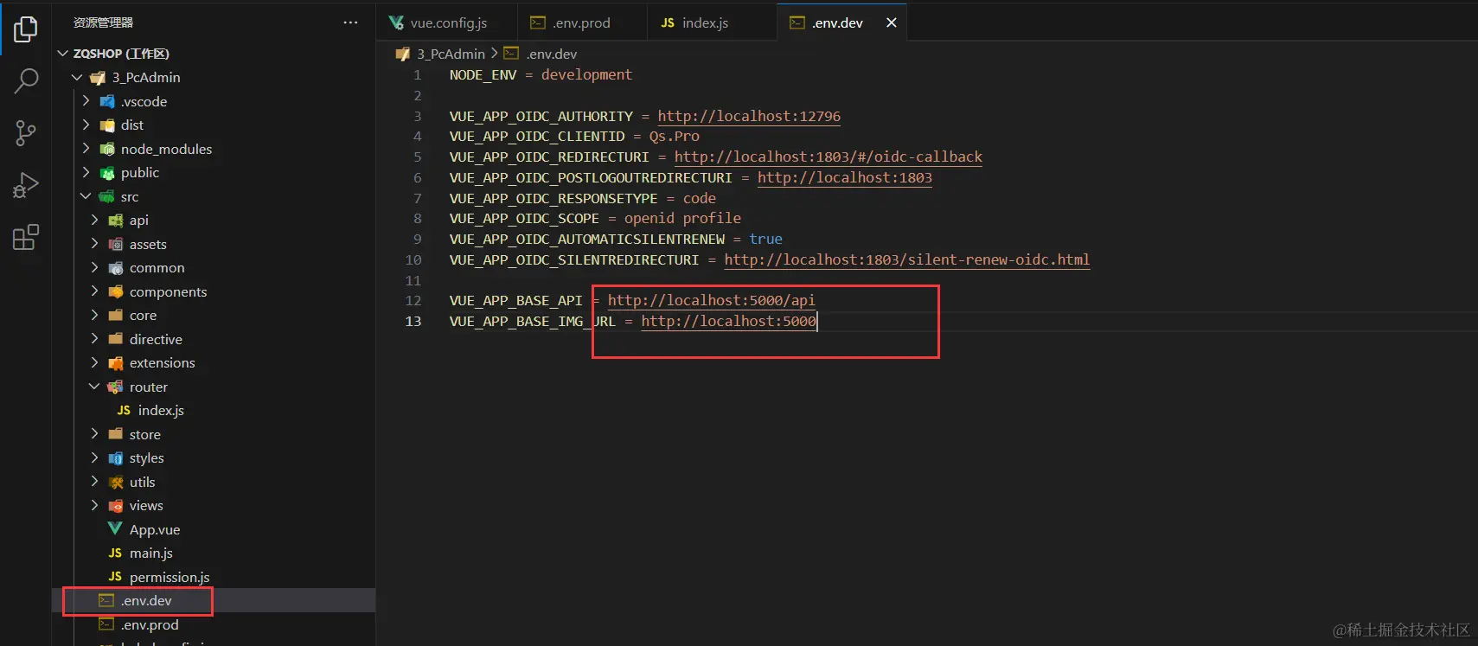Open the Search activity bar icon

click(x=26, y=81)
